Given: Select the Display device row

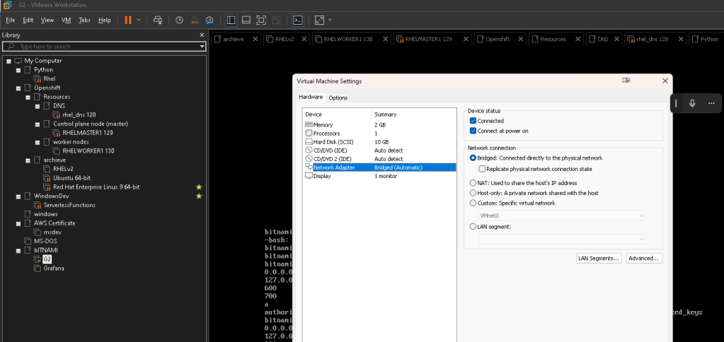Looking at the screenshot, I should [380, 176].
